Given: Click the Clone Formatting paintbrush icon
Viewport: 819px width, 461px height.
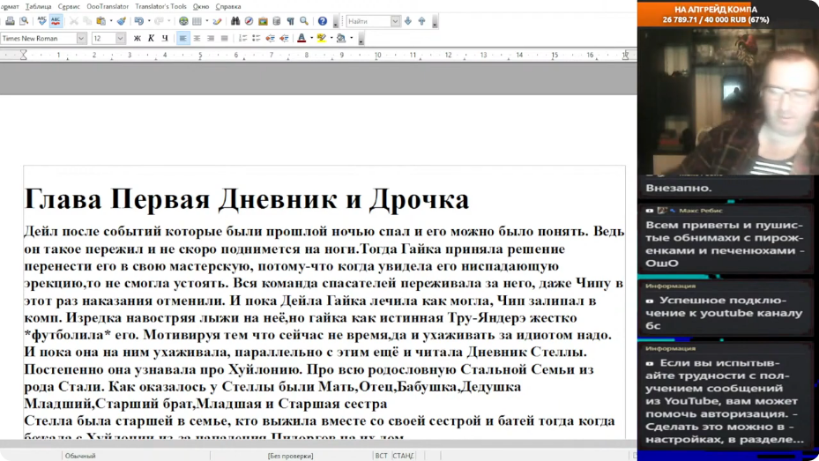Looking at the screenshot, I should click(121, 21).
